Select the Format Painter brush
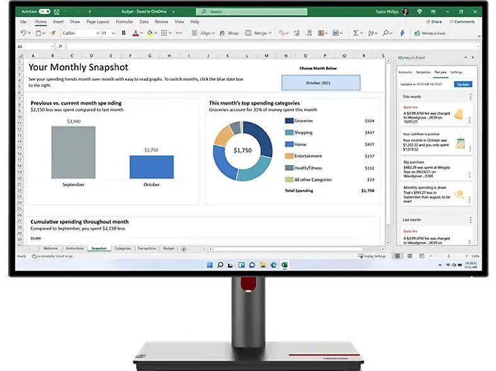 point(53,33)
